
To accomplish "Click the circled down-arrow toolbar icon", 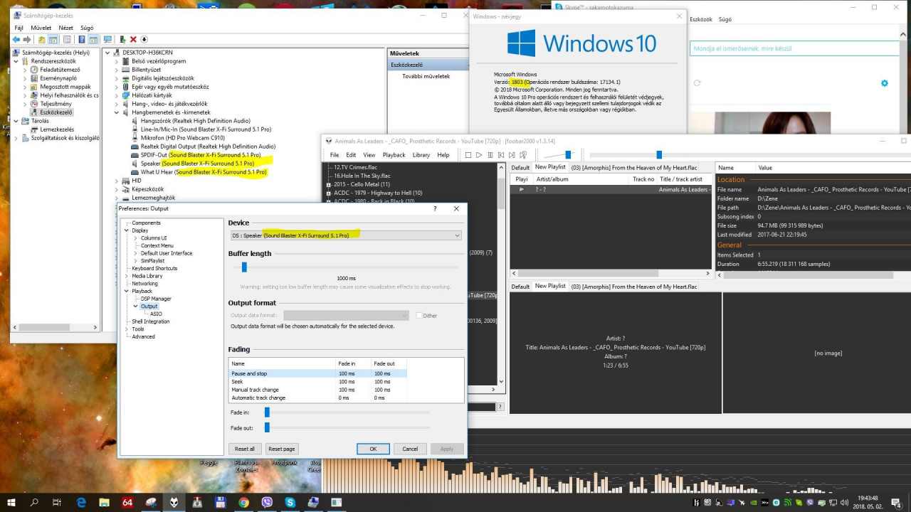I will pos(144,39).
